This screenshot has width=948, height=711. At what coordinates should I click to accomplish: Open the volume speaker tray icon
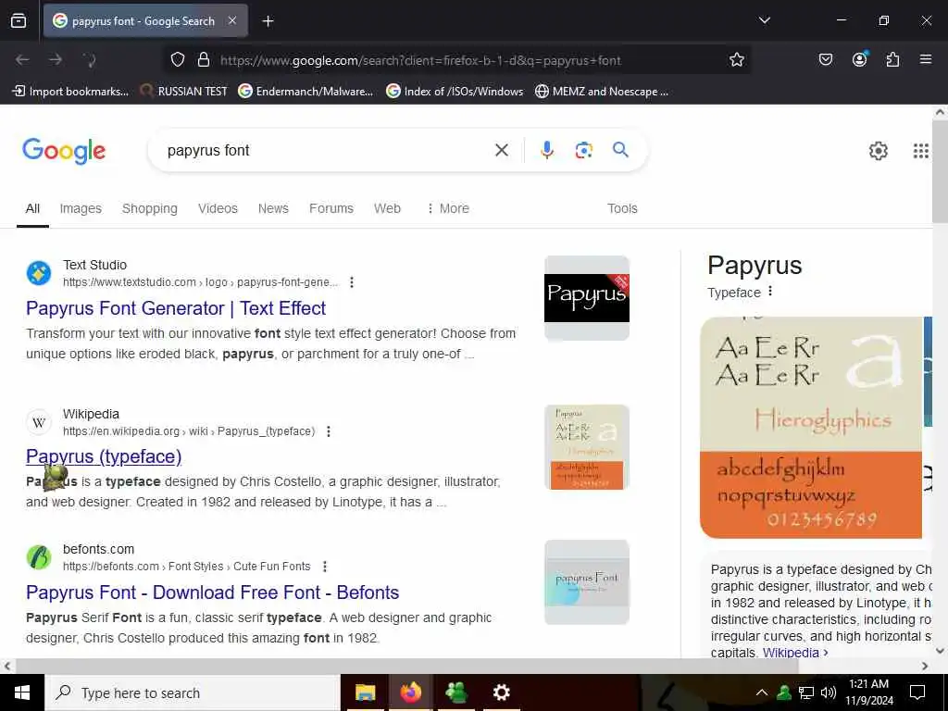[x=829, y=692]
